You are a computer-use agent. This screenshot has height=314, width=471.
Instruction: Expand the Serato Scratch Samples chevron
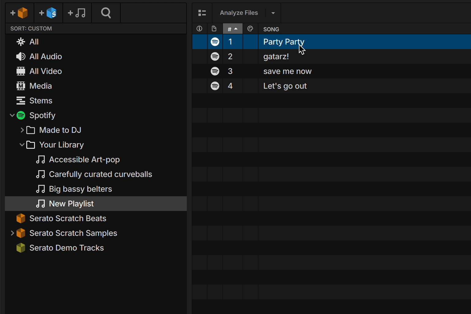12,233
